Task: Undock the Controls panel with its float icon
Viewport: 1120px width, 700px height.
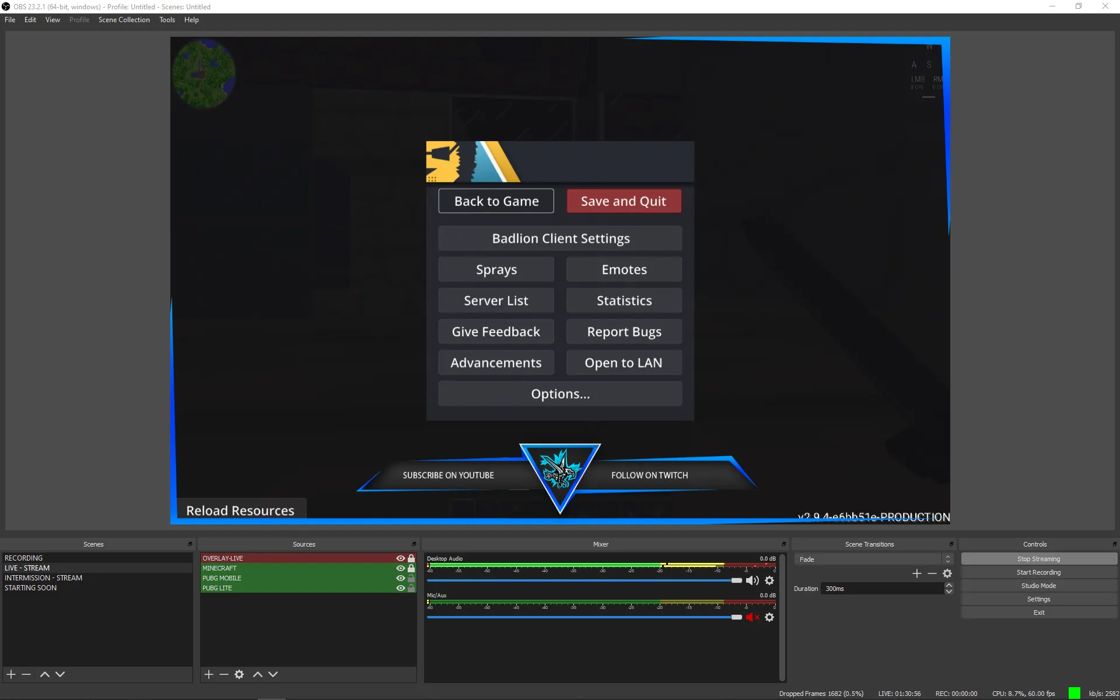Action: coord(1115,544)
